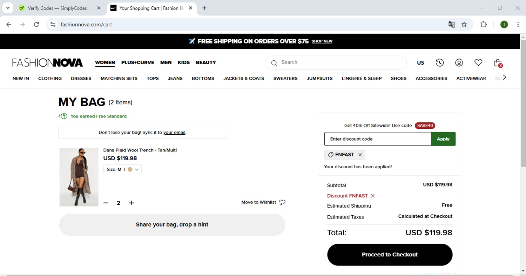Click the translate page icon
This screenshot has height=276, width=526.
[x=452, y=25]
